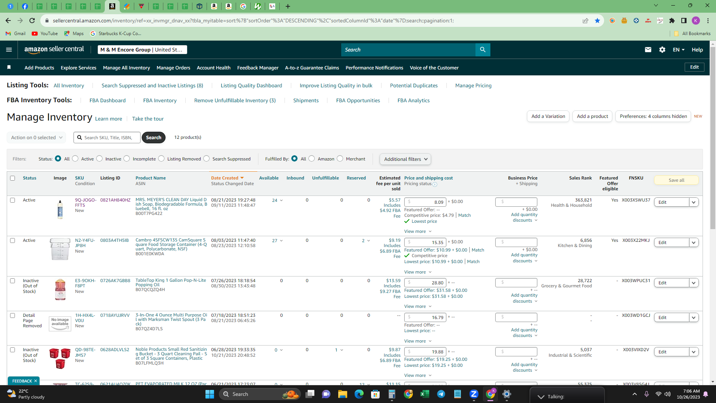Sort by the Date Created column header

227,178
